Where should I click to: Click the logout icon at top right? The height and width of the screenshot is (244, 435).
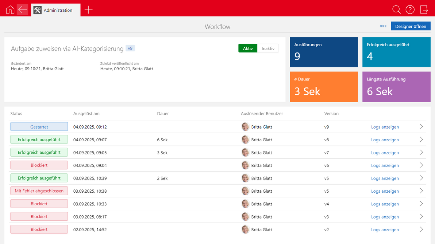[x=424, y=10]
